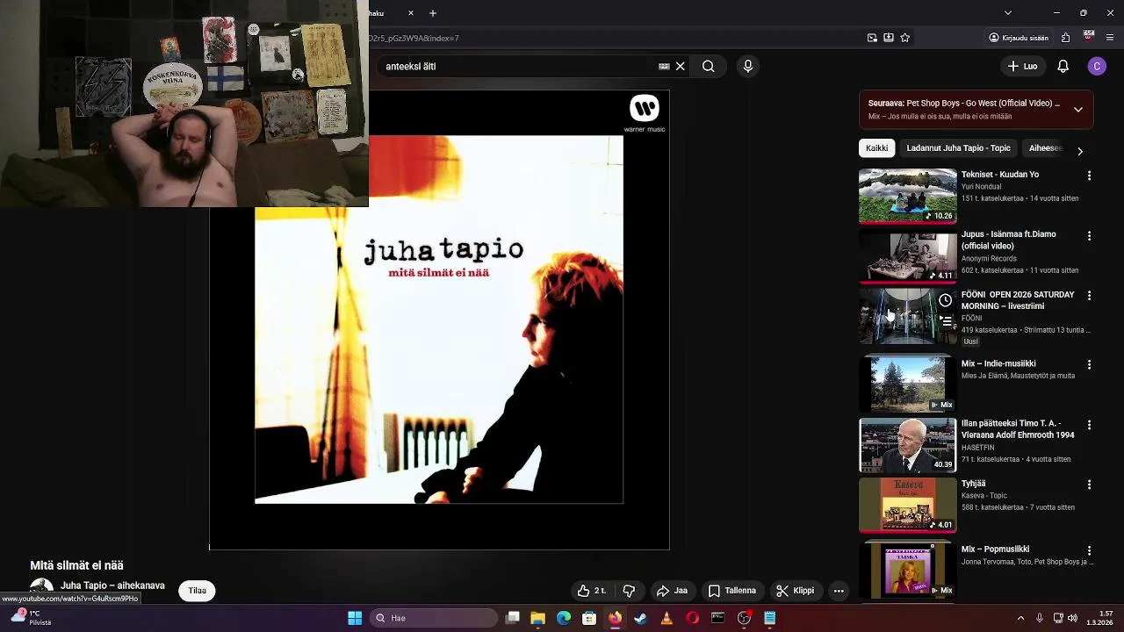
Task: Click the install/download icon in address bar
Action: pos(889,38)
